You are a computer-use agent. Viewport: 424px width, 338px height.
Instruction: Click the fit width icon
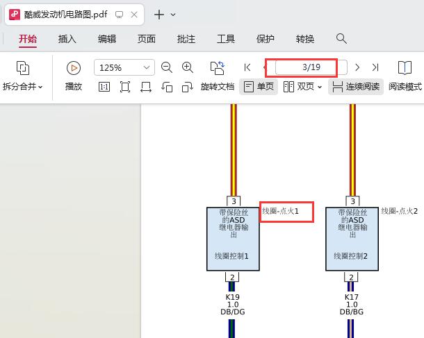(146, 87)
